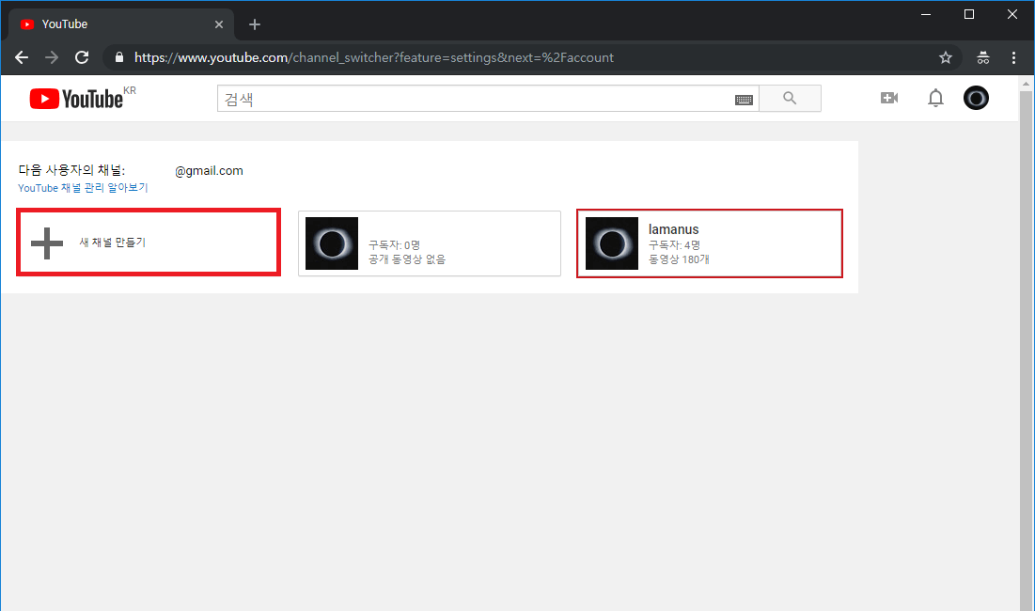1035x611 pixels.
Task: Bookmark this page with star icon
Action: [946, 57]
